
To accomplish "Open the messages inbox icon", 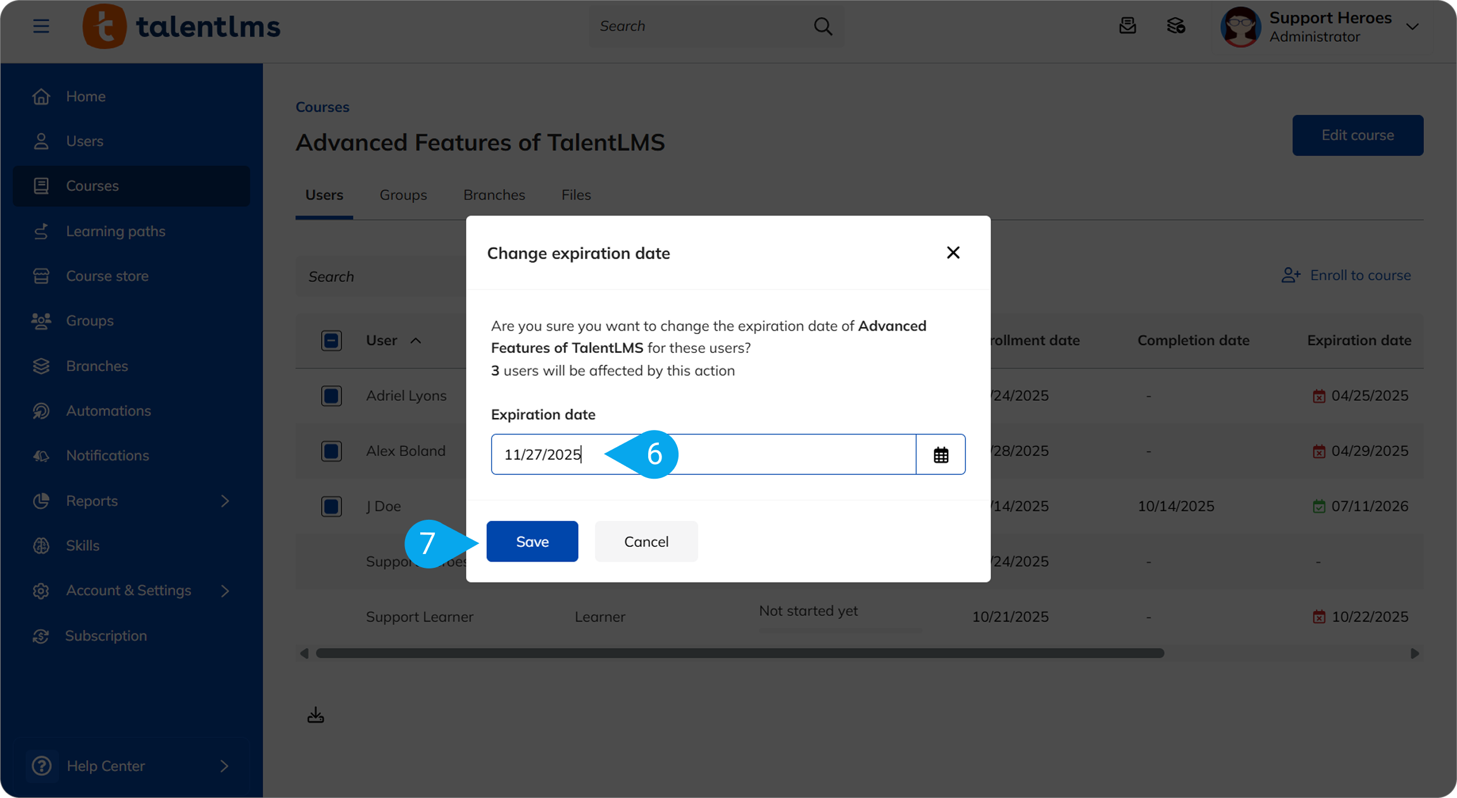I will (1127, 26).
